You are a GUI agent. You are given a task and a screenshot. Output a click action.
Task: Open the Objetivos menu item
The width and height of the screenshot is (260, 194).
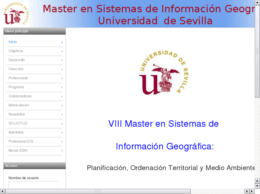pyautogui.click(x=16, y=51)
